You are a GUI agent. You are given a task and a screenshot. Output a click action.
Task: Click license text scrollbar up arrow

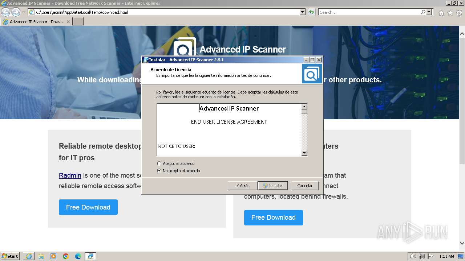(304, 107)
